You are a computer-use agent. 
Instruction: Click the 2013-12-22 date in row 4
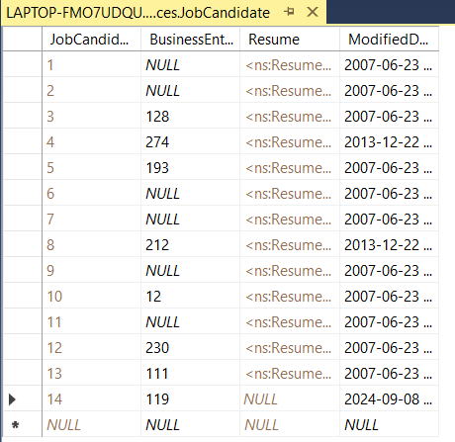[x=389, y=142]
